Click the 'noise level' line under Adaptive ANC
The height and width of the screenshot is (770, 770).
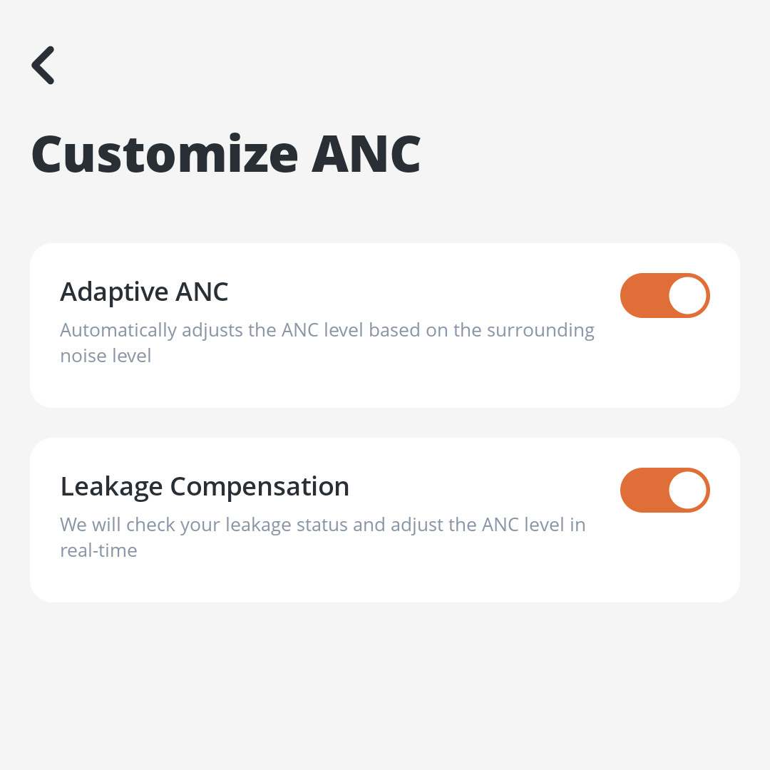tap(106, 355)
